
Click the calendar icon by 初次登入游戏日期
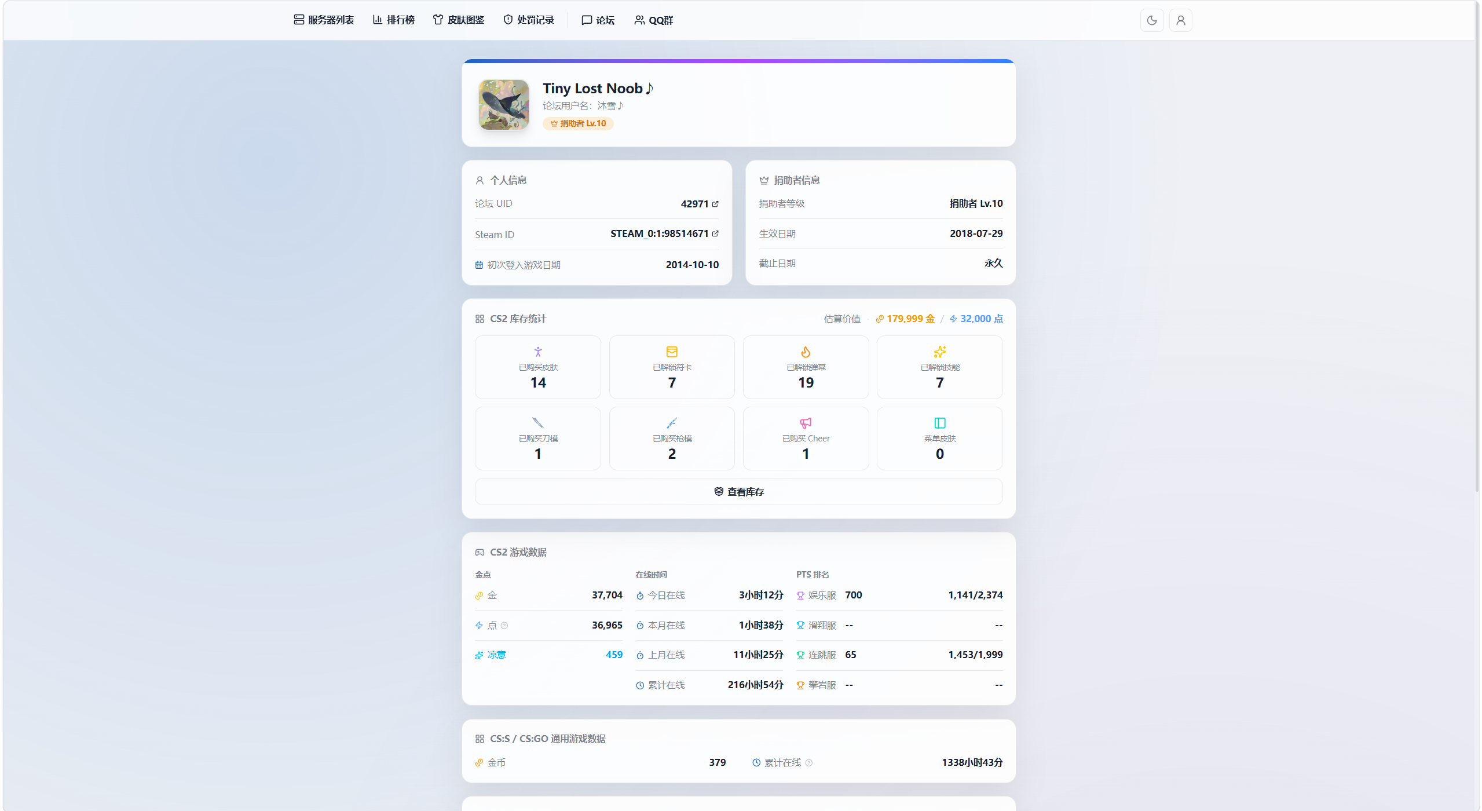tap(479, 265)
